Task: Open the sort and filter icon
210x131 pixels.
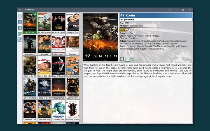Action: pos(20,34)
